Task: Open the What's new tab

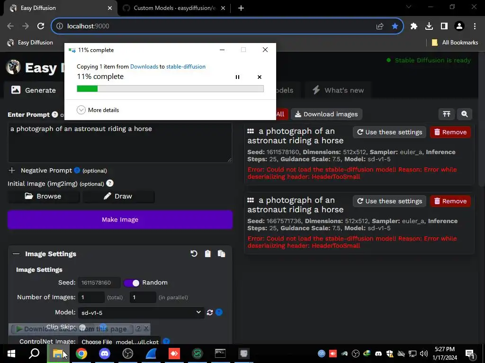Action: click(338, 90)
